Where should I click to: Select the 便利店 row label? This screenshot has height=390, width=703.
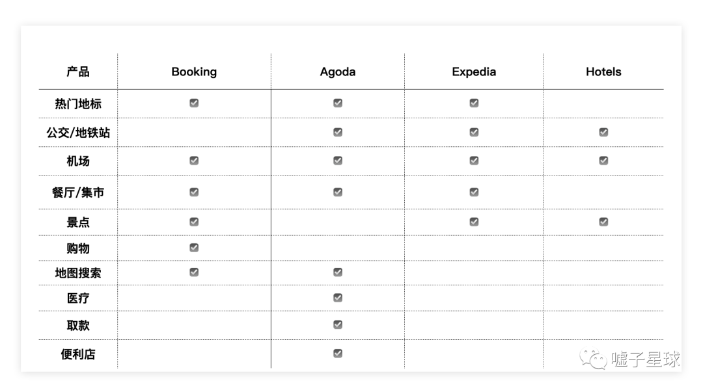click(x=78, y=354)
